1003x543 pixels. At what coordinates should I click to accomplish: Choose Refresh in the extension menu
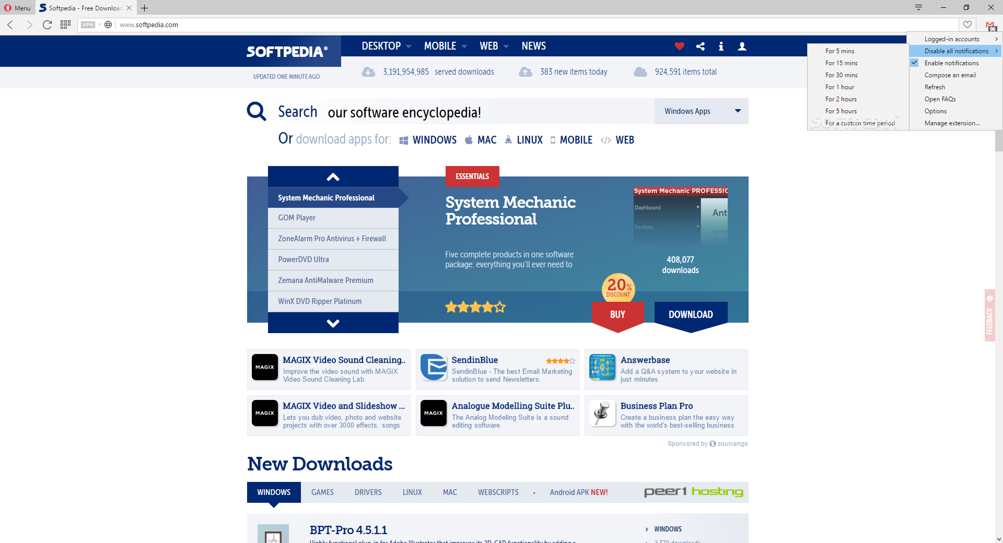(955, 87)
